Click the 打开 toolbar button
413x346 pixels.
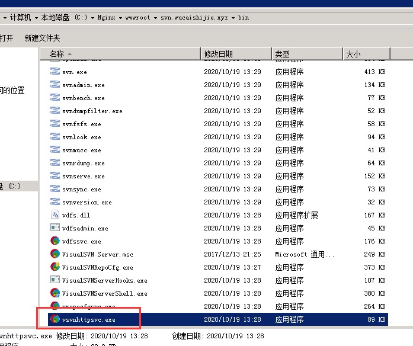tap(7, 38)
